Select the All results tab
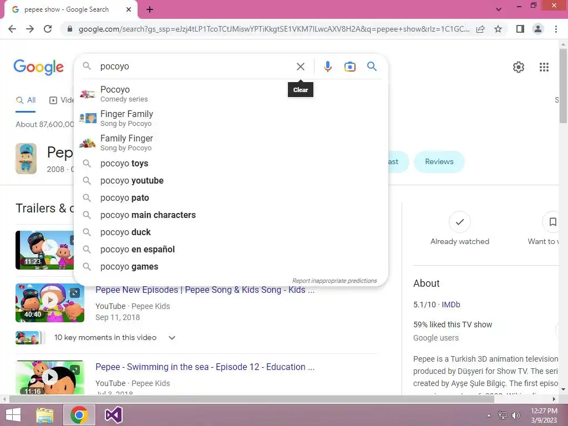The image size is (568, 426). [x=26, y=100]
